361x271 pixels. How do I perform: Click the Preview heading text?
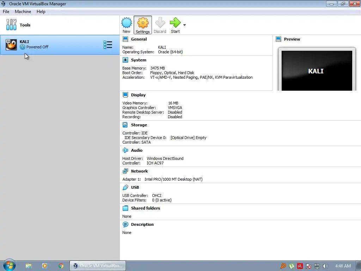pos(292,39)
